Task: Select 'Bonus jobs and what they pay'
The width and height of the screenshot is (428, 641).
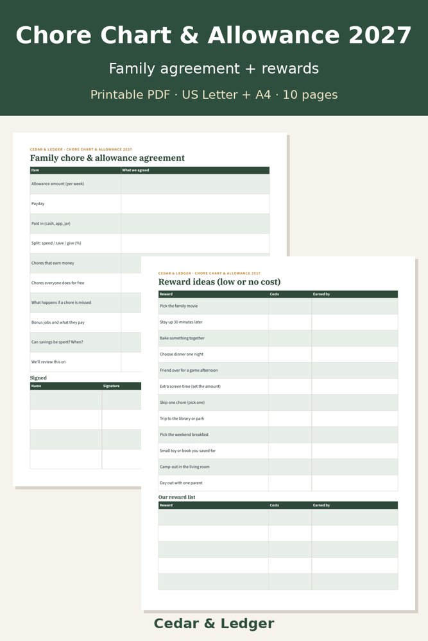Action: coord(58,322)
